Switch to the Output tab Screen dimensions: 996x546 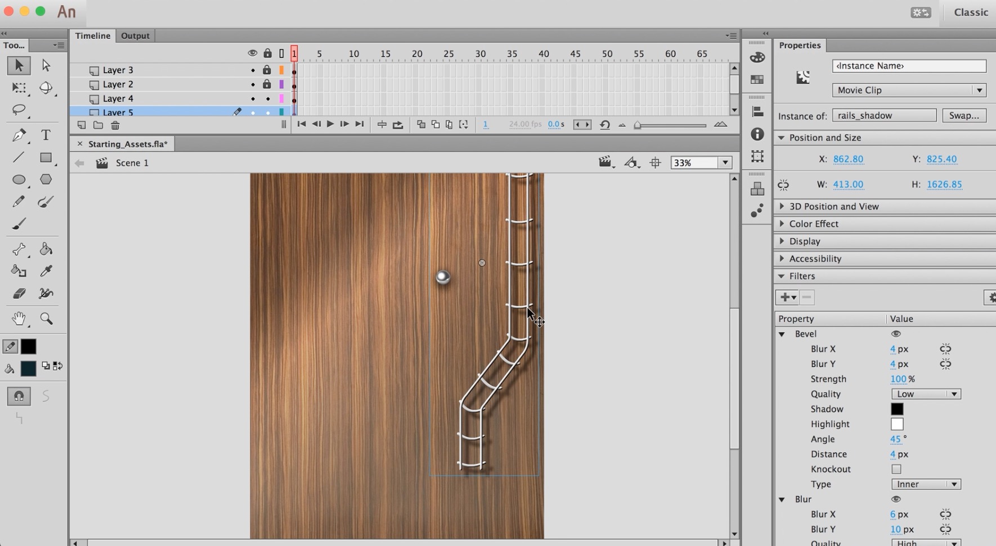[135, 35]
